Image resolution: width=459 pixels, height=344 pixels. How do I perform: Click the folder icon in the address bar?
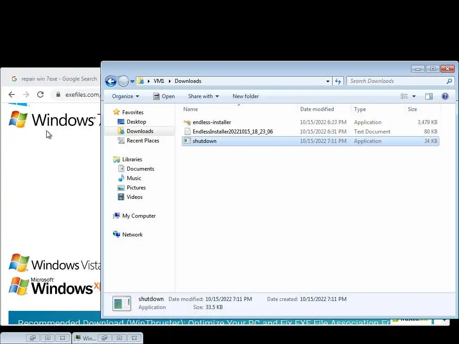pos(141,81)
